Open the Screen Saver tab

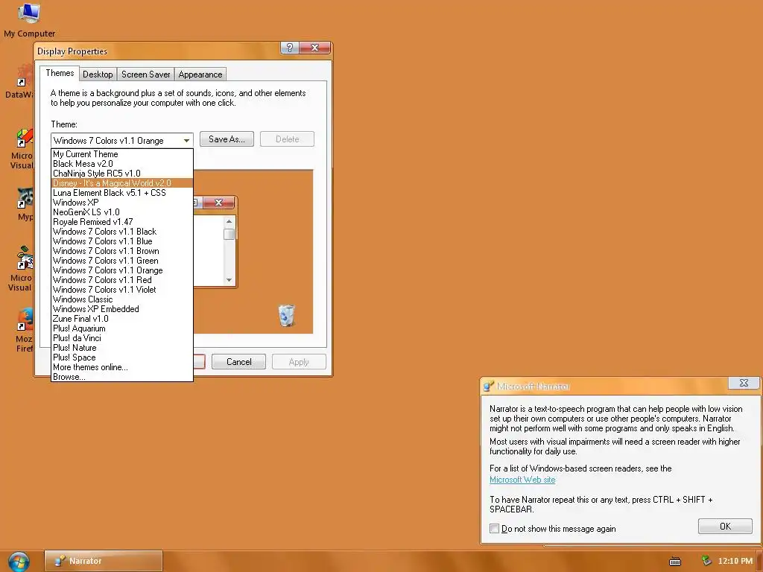[145, 74]
